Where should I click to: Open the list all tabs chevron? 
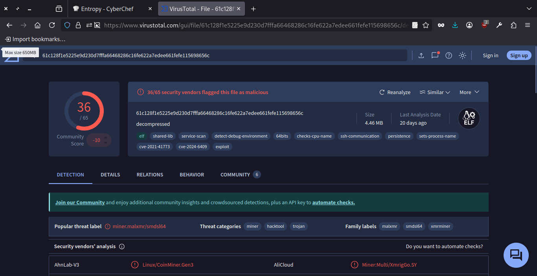coord(529,9)
